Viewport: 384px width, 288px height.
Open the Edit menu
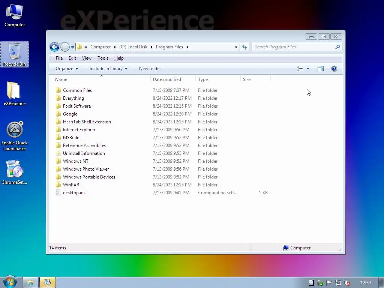tap(72, 58)
